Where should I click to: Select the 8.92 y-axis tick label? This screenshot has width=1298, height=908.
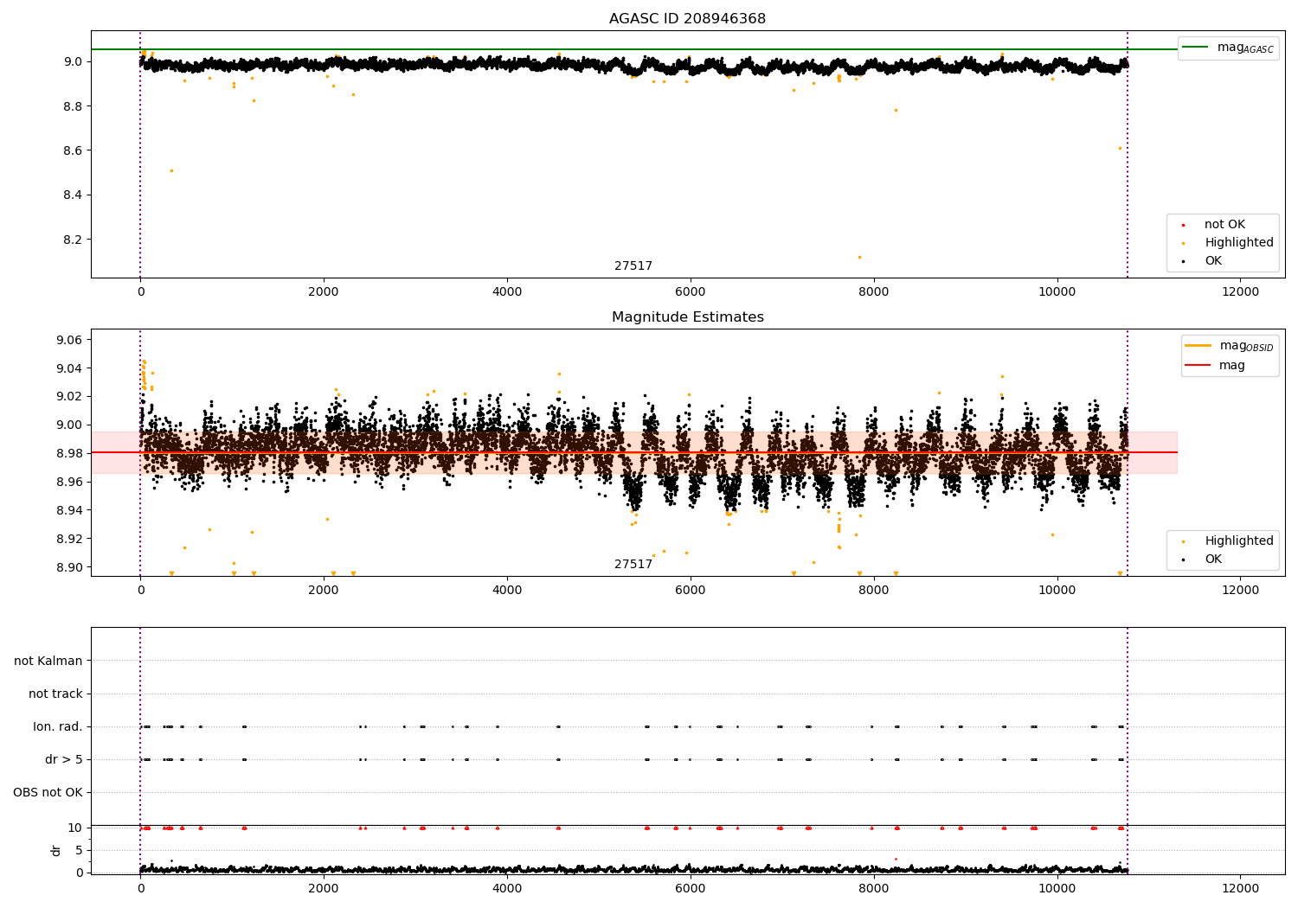pos(69,539)
